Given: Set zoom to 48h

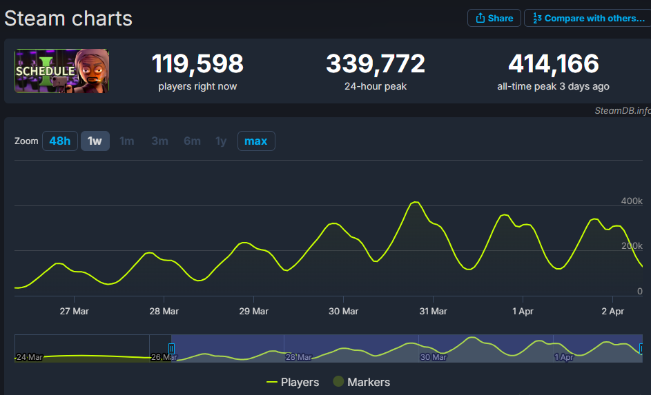Looking at the screenshot, I should [60, 141].
